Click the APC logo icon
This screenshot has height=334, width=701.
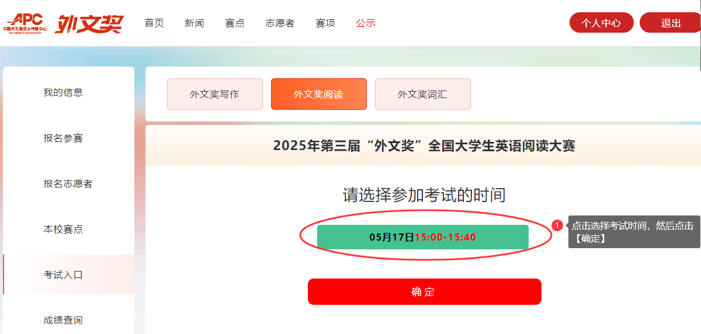click(25, 23)
